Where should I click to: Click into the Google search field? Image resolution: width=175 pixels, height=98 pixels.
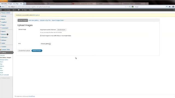coord(150,7)
